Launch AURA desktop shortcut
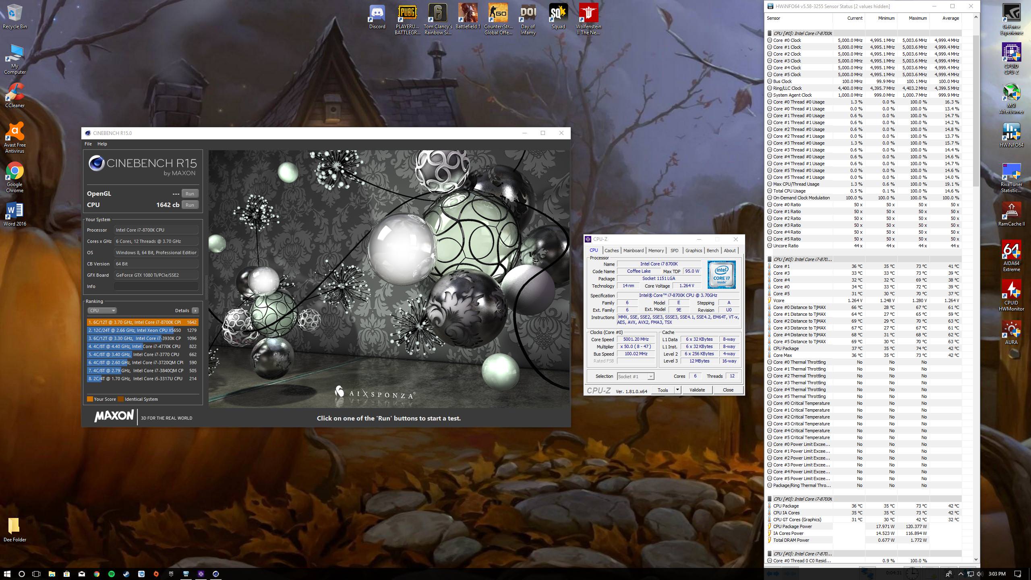Screen dimensions: 1031x580 pyautogui.click(x=1011, y=332)
